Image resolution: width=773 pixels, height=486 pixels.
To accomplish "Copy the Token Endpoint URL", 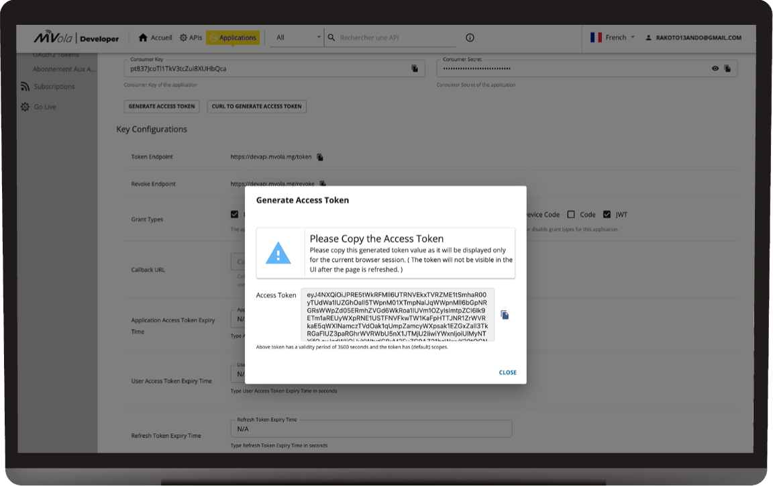I will 320,157.
